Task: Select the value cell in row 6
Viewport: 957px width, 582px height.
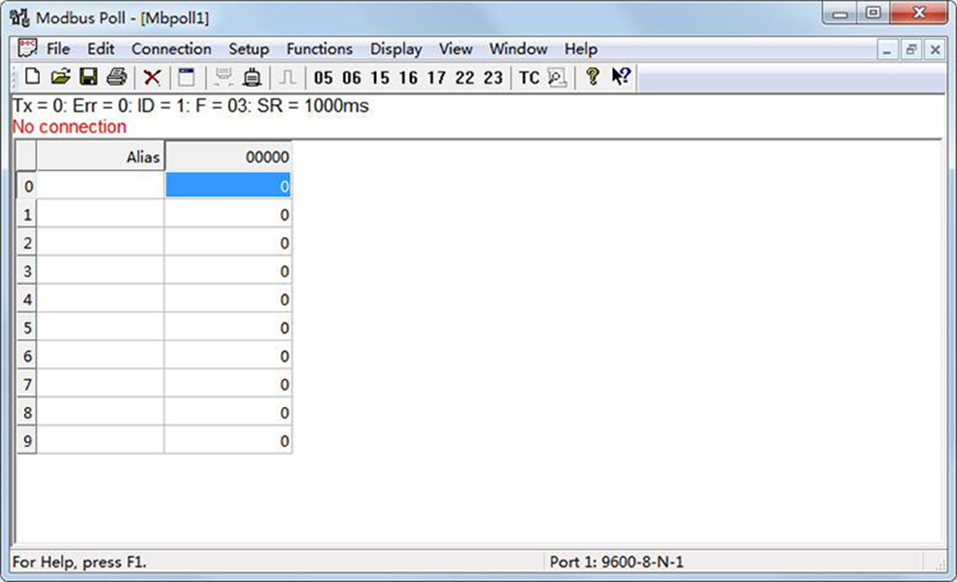Action: point(228,356)
